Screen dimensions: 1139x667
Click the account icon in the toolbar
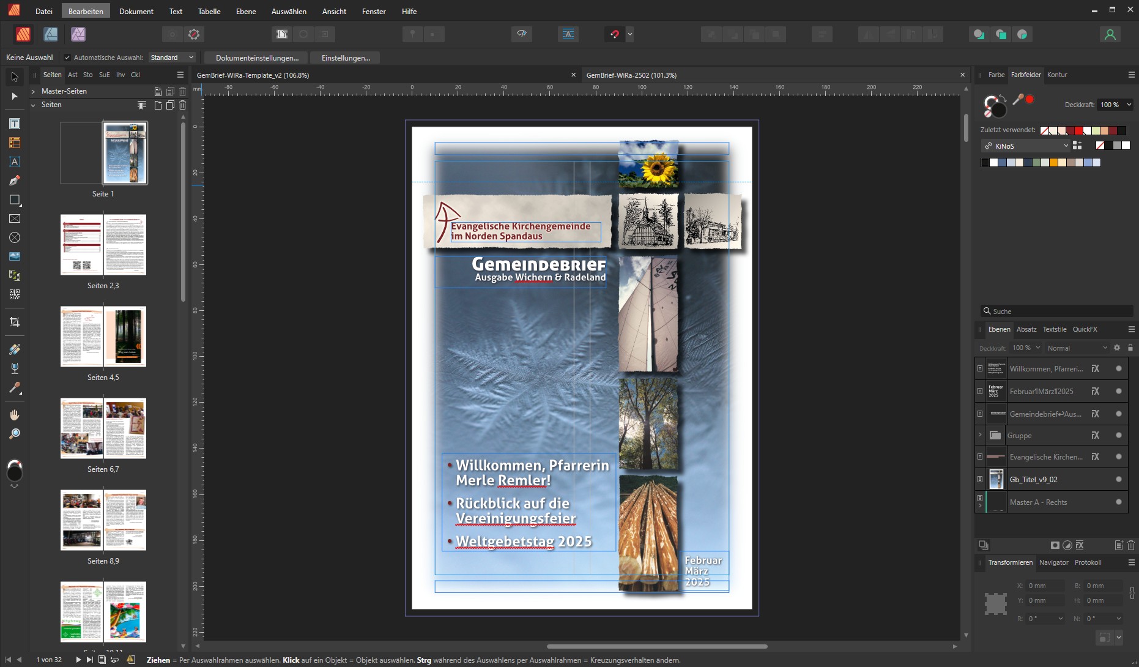click(1110, 34)
